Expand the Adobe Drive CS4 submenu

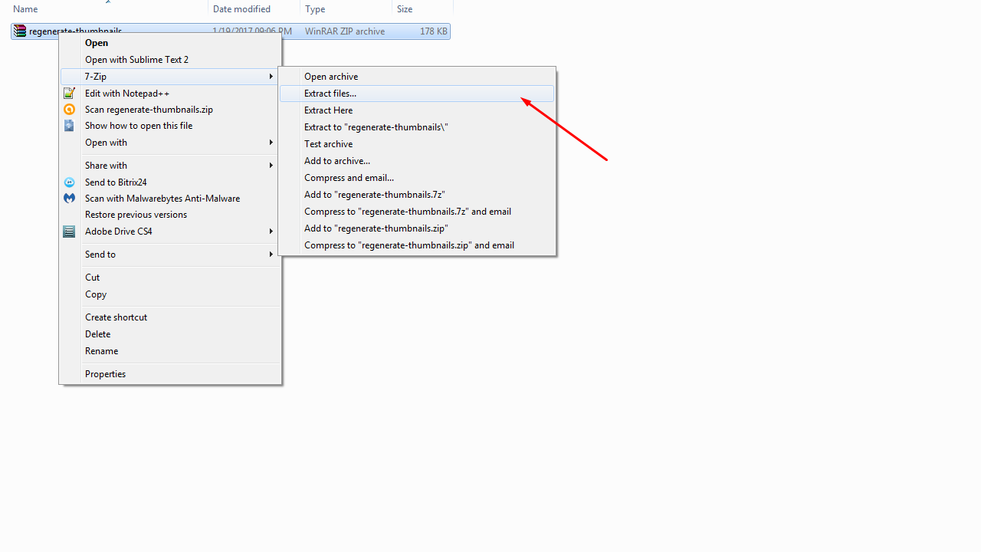point(170,232)
